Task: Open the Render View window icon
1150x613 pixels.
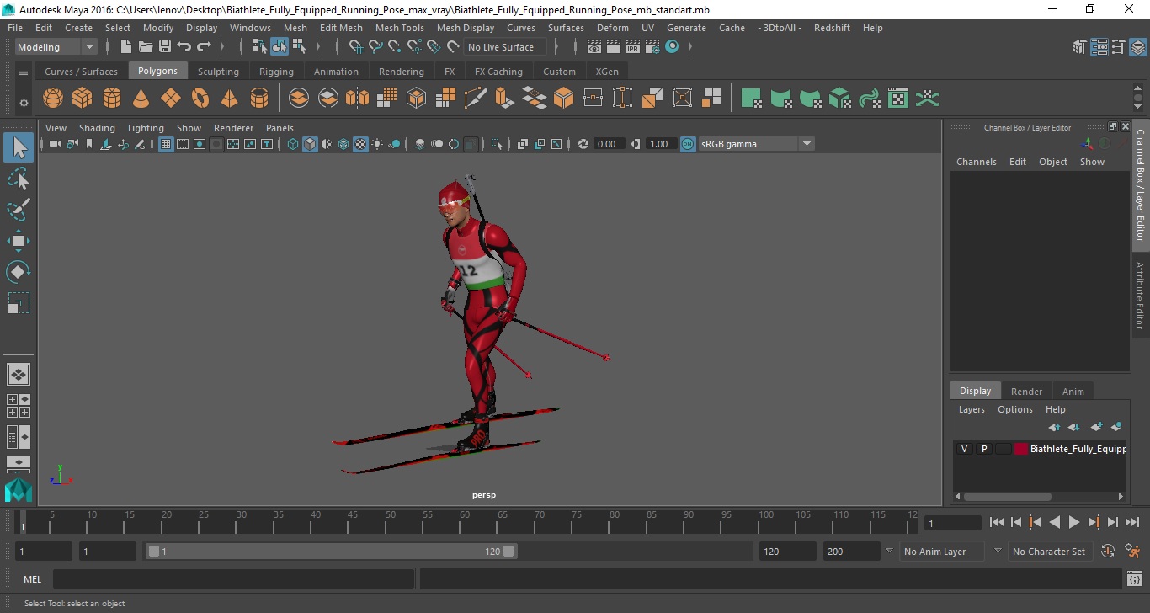Action: [594, 47]
